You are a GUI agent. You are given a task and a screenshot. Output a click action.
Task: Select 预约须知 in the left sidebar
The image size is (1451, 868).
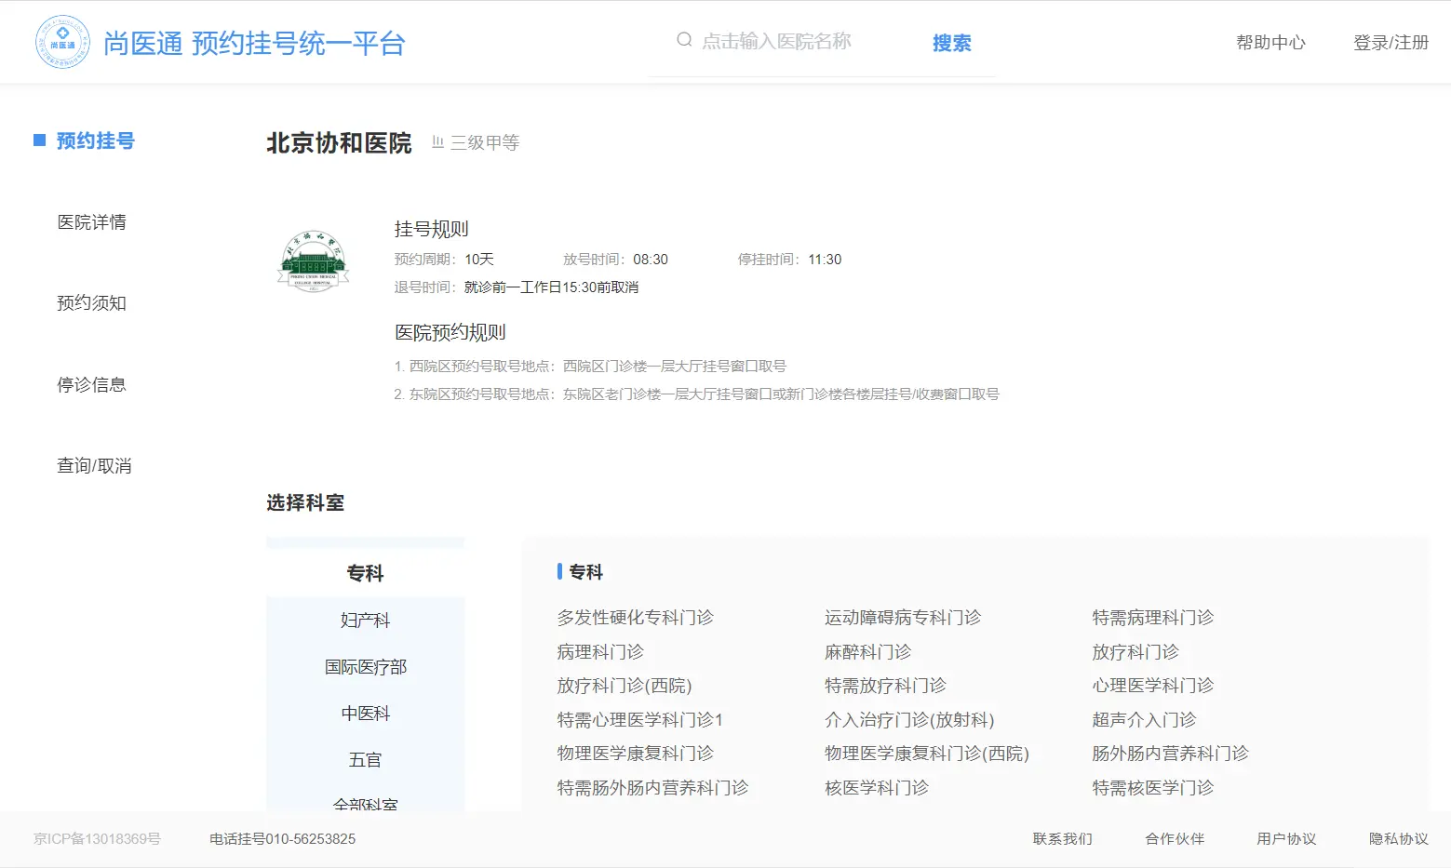click(x=91, y=303)
